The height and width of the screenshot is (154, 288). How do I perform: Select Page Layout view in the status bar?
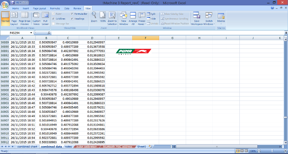coord(242,151)
